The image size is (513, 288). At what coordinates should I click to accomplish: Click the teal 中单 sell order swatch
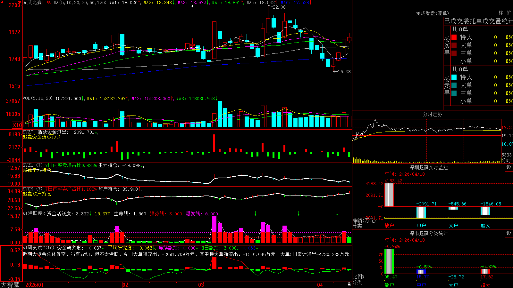coord(454,93)
